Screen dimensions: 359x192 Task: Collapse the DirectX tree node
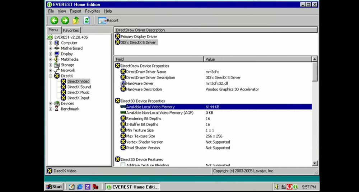[50, 76]
